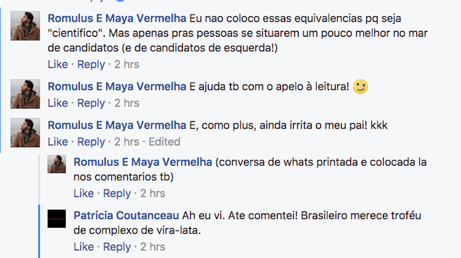Reply to the "Eu nao coloco" comment

(91, 64)
